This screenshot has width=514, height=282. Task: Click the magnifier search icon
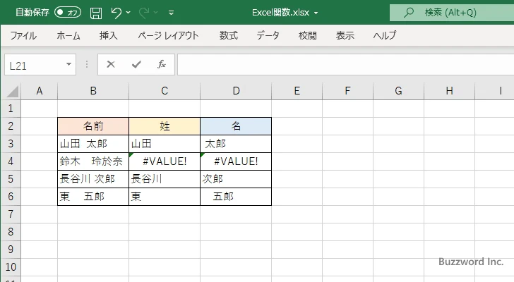pos(409,13)
